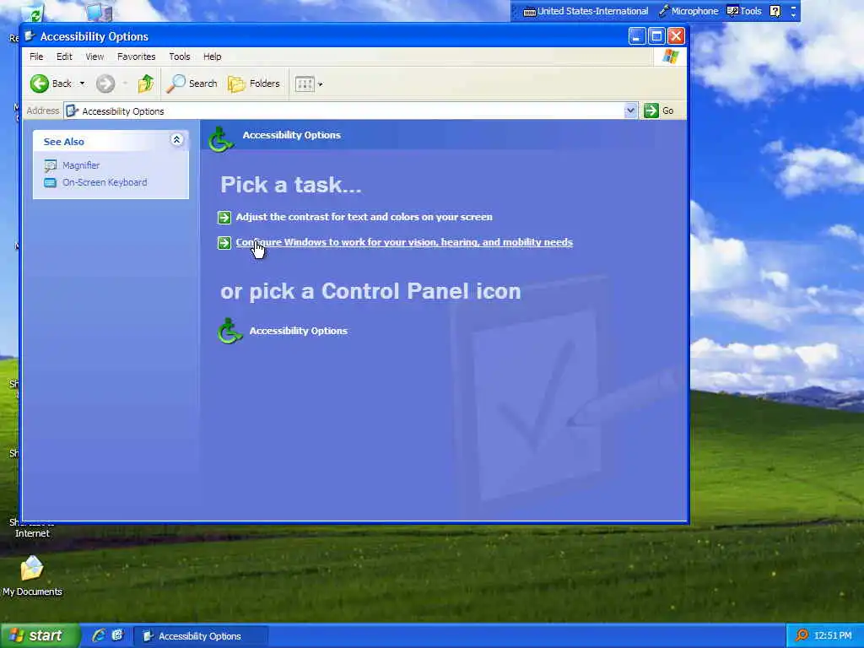Viewport: 864px width, 648px height.
Task: Click the green Back arrow icon
Action: 39,84
